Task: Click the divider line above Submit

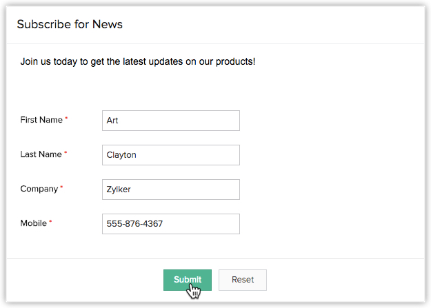Action: pos(215,258)
